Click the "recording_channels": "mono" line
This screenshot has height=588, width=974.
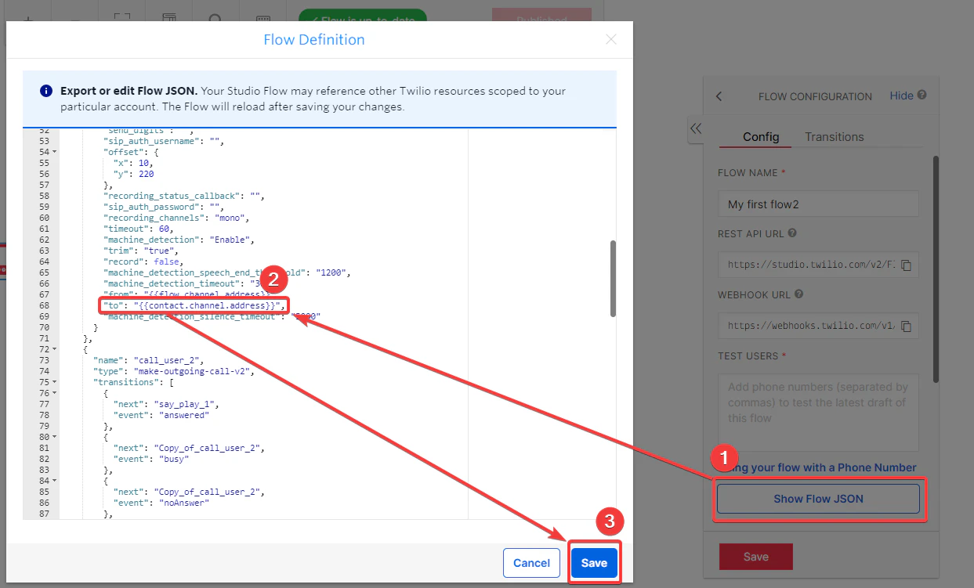click(176, 218)
